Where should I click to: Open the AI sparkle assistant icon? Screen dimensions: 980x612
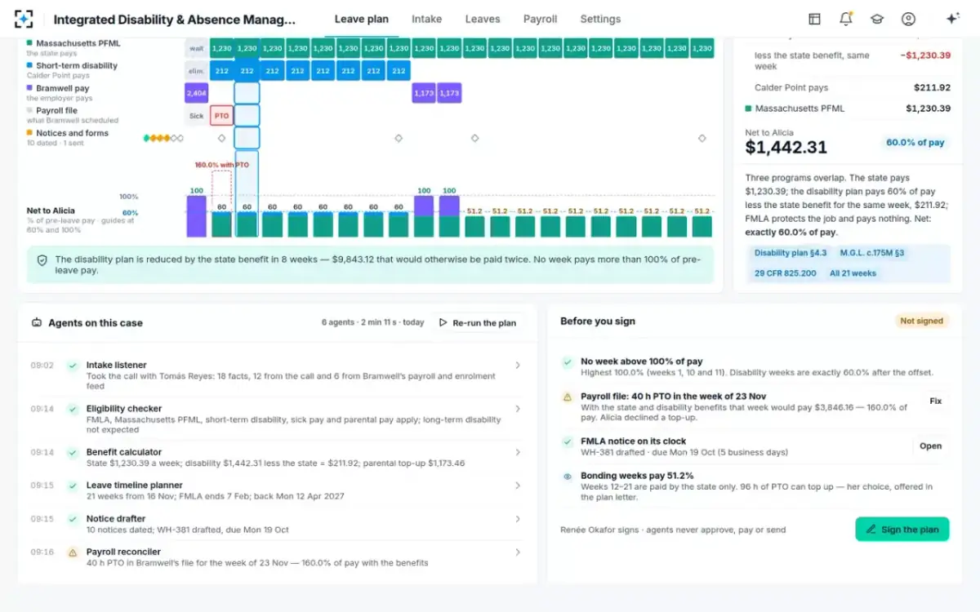952,19
